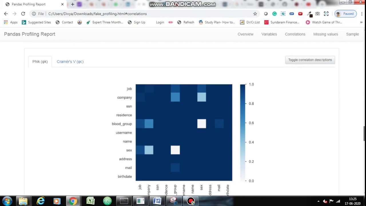The width and height of the screenshot is (366, 206).
Task: Expand the hidden bookmarks chevron
Action: [x=361, y=22]
